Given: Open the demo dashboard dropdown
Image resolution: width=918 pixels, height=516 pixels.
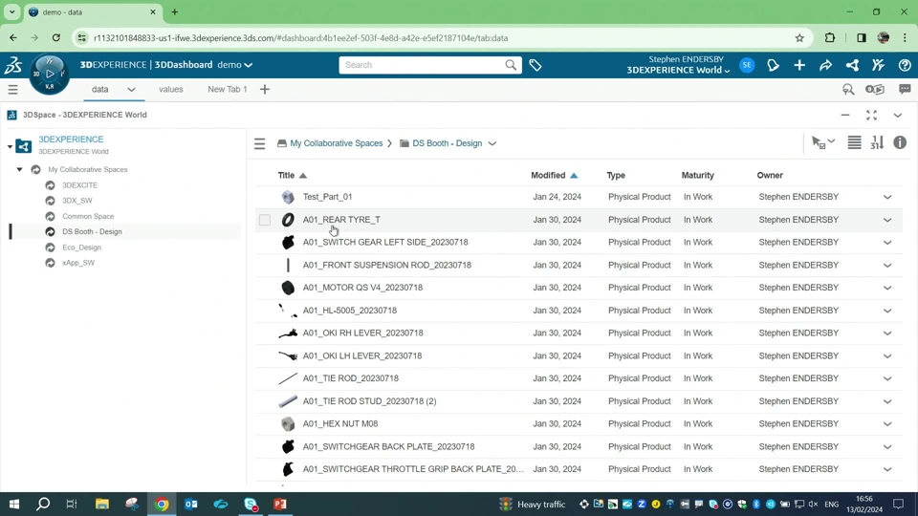Looking at the screenshot, I should 249,65.
